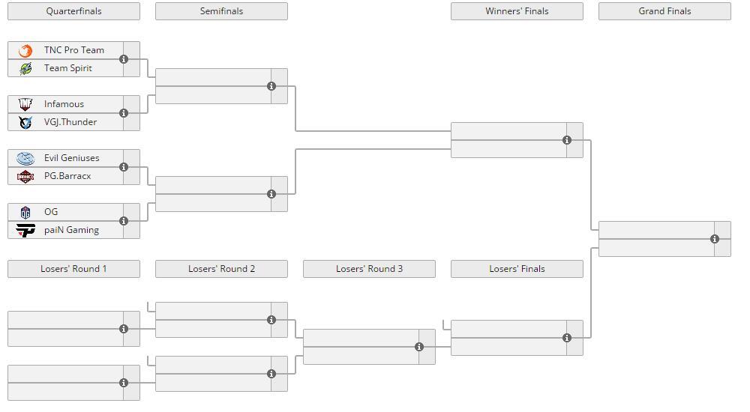Click the Quarterfinals column header
The width and height of the screenshot is (750, 412).
coord(73,11)
